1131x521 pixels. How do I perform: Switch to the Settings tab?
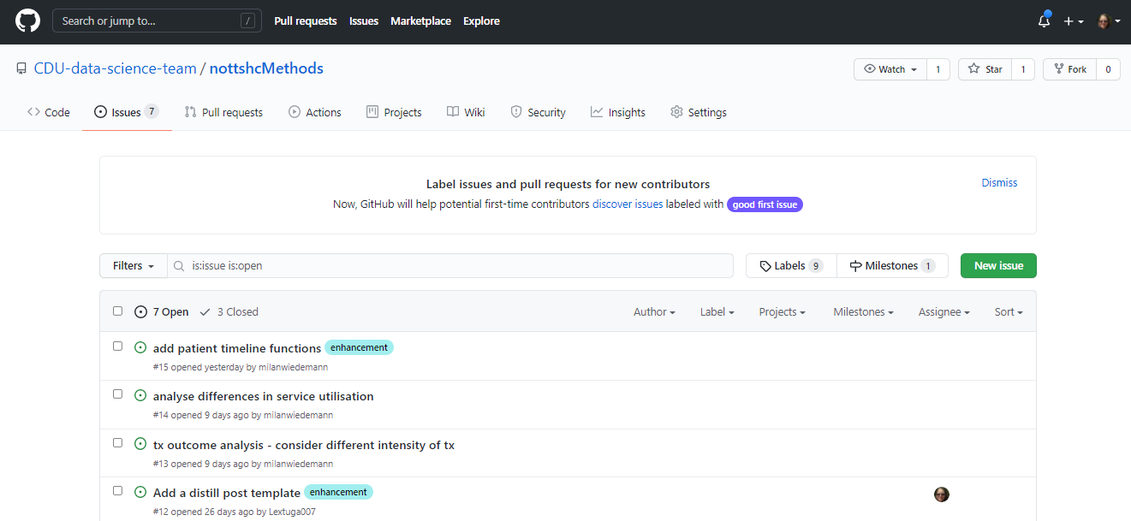(x=698, y=112)
